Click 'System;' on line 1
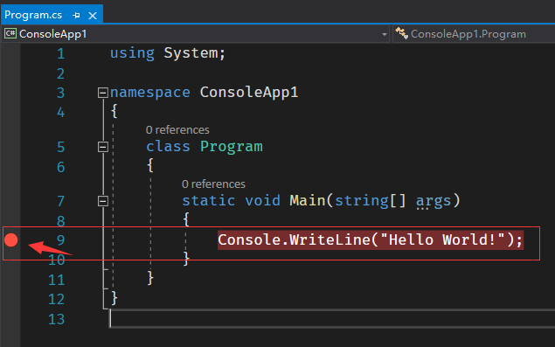This screenshot has height=347, width=555. pos(195,53)
